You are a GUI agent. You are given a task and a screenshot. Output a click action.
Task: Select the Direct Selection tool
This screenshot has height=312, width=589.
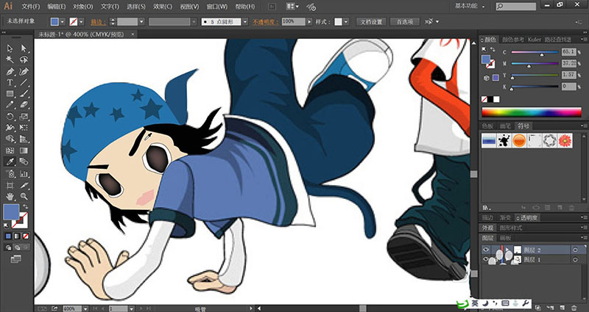click(24, 48)
